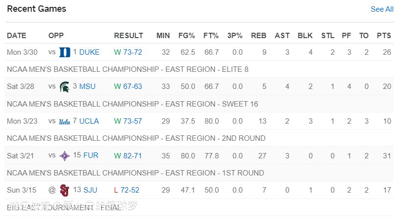
Task: Open the MSU team link
Action: coord(87,87)
